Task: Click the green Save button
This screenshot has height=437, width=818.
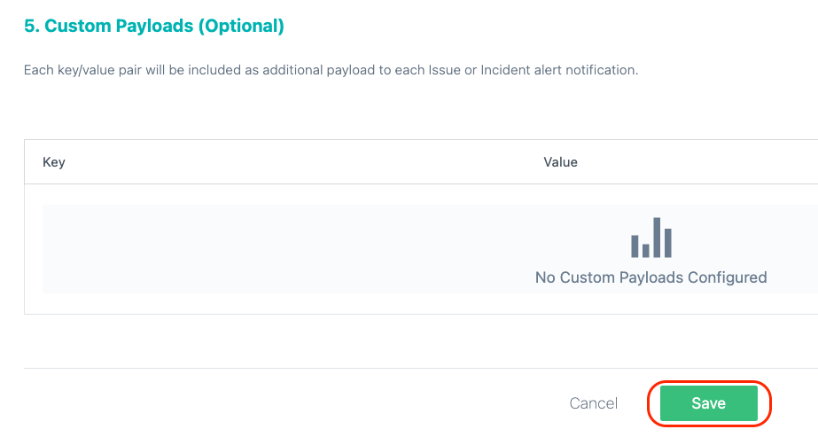Action: (x=708, y=403)
